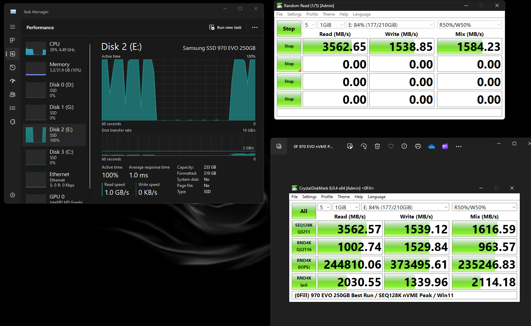Open Profile menu in lower CrystalDiskMark window
The image size is (531, 326).
click(327, 197)
